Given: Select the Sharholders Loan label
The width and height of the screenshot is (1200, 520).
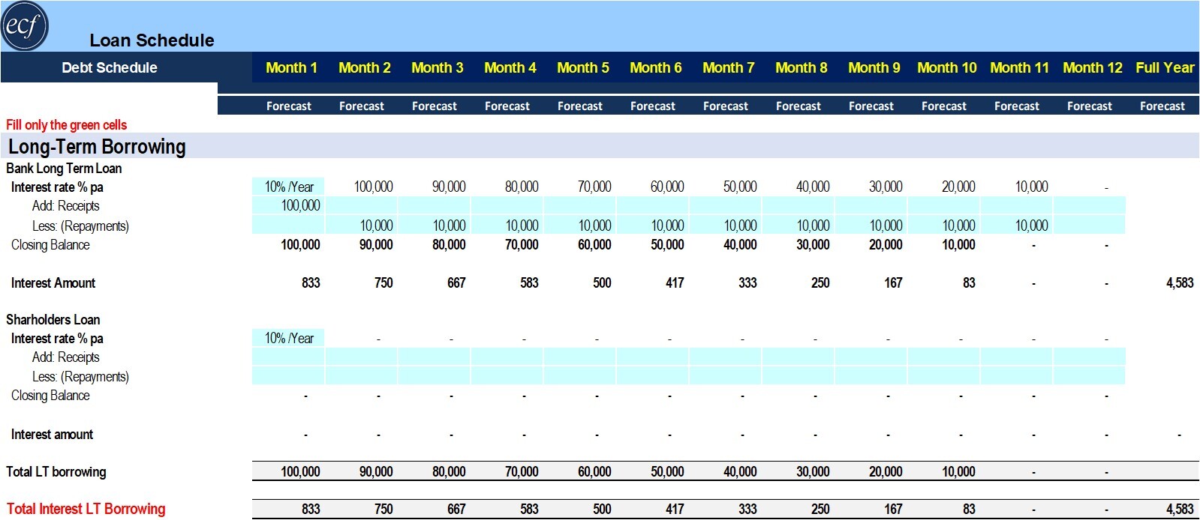Looking at the screenshot, I should (x=53, y=320).
